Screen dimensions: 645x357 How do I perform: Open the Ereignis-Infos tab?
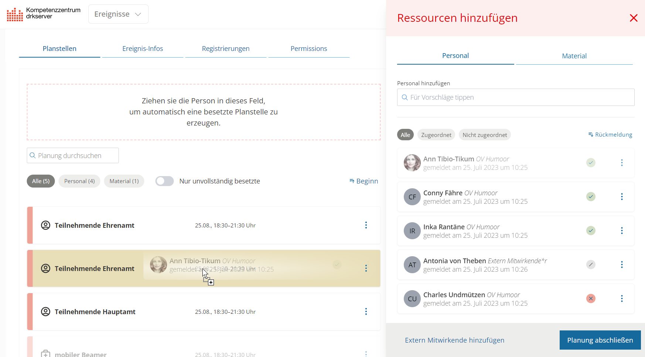click(x=143, y=49)
